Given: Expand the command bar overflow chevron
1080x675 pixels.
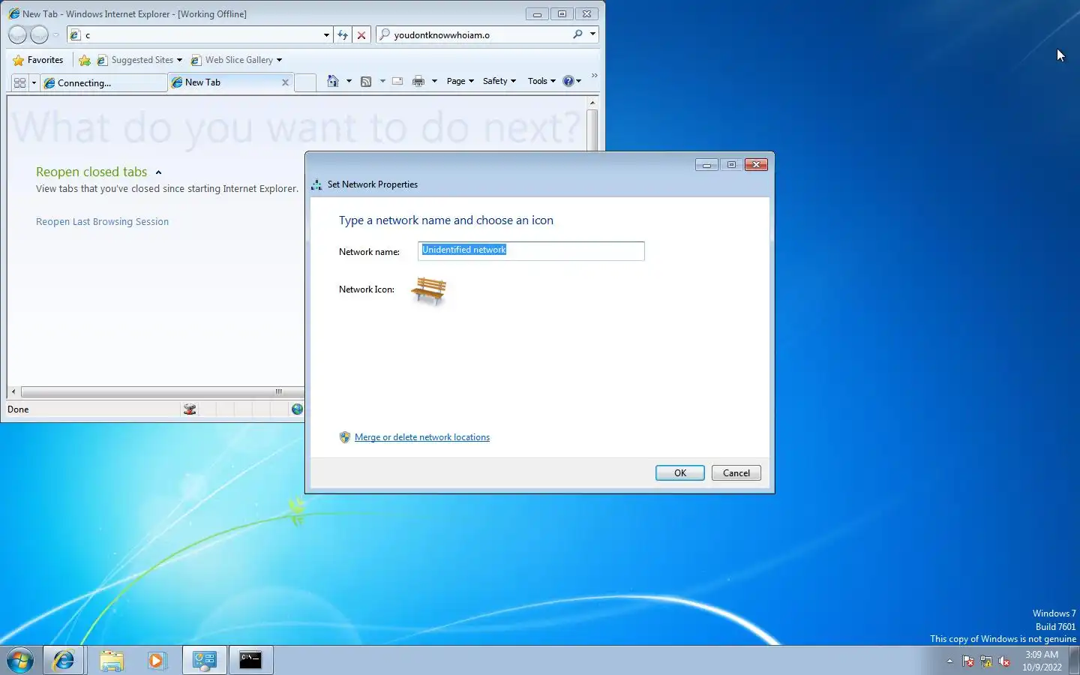Looking at the screenshot, I should 594,76.
